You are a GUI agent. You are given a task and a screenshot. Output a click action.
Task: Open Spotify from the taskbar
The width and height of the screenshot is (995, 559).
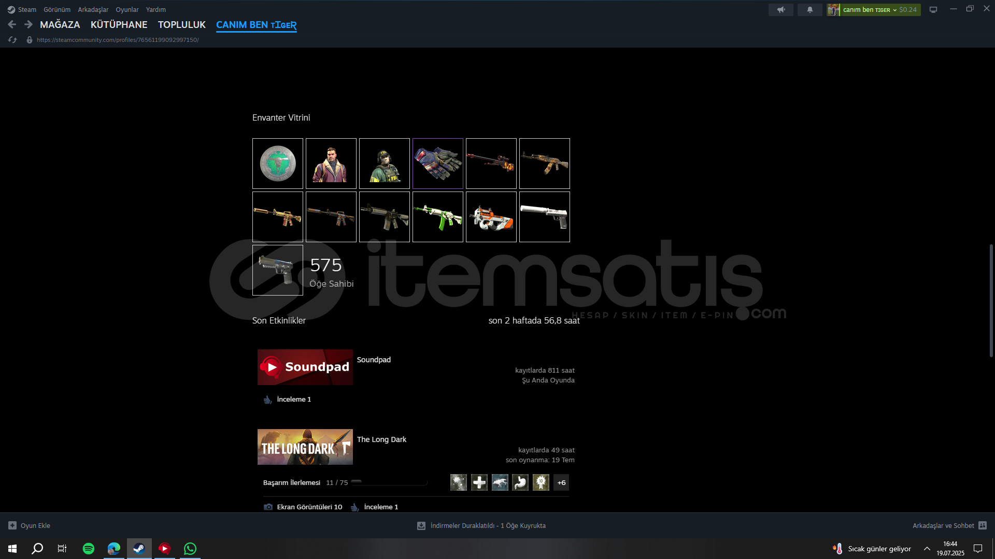click(x=89, y=549)
